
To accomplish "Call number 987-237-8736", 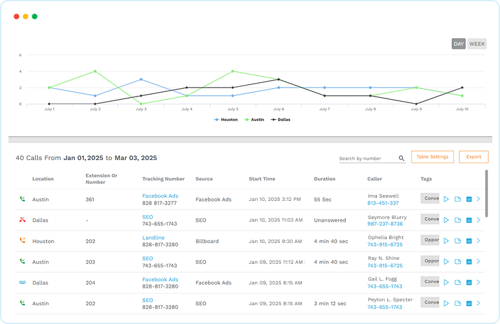I will [x=385, y=224].
